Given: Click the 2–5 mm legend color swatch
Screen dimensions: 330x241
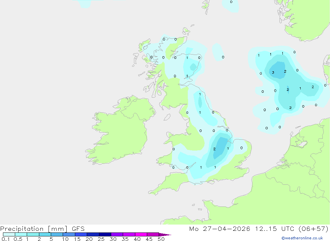Looking at the screenshot, I should (x=45, y=234).
